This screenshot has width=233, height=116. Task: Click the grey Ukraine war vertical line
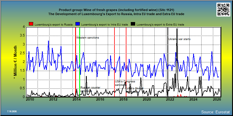click(168, 62)
